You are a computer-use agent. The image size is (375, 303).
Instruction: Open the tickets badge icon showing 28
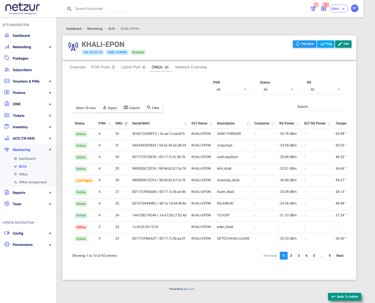[x=324, y=9]
